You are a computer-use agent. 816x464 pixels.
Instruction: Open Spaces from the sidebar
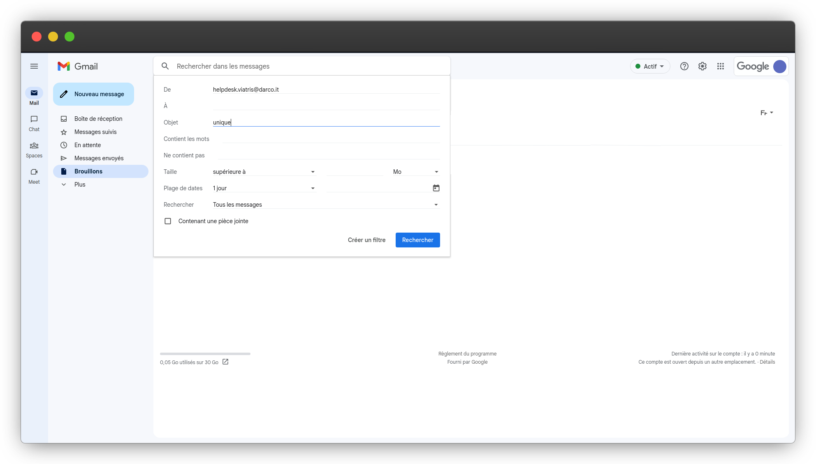(x=34, y=150)
